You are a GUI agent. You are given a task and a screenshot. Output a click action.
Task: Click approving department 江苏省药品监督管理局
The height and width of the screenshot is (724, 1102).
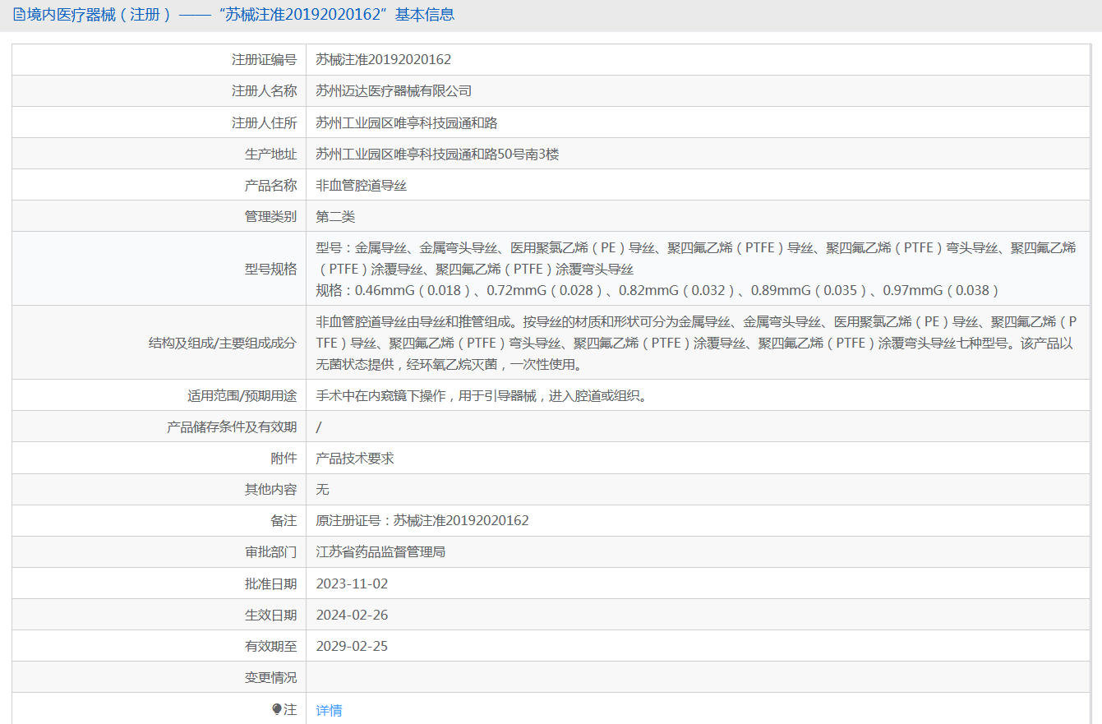point(380,551)
